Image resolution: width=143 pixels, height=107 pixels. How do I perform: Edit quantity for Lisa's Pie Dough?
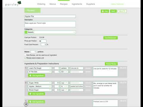pyautogui.click(x=57, y=68)
